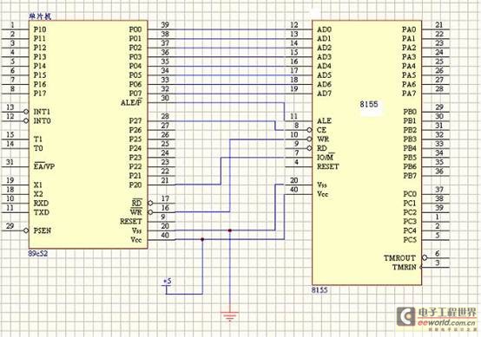The width and height of the screenshot is (481, 337).
Task: Select the PC5 pin label
Action: 410,240
